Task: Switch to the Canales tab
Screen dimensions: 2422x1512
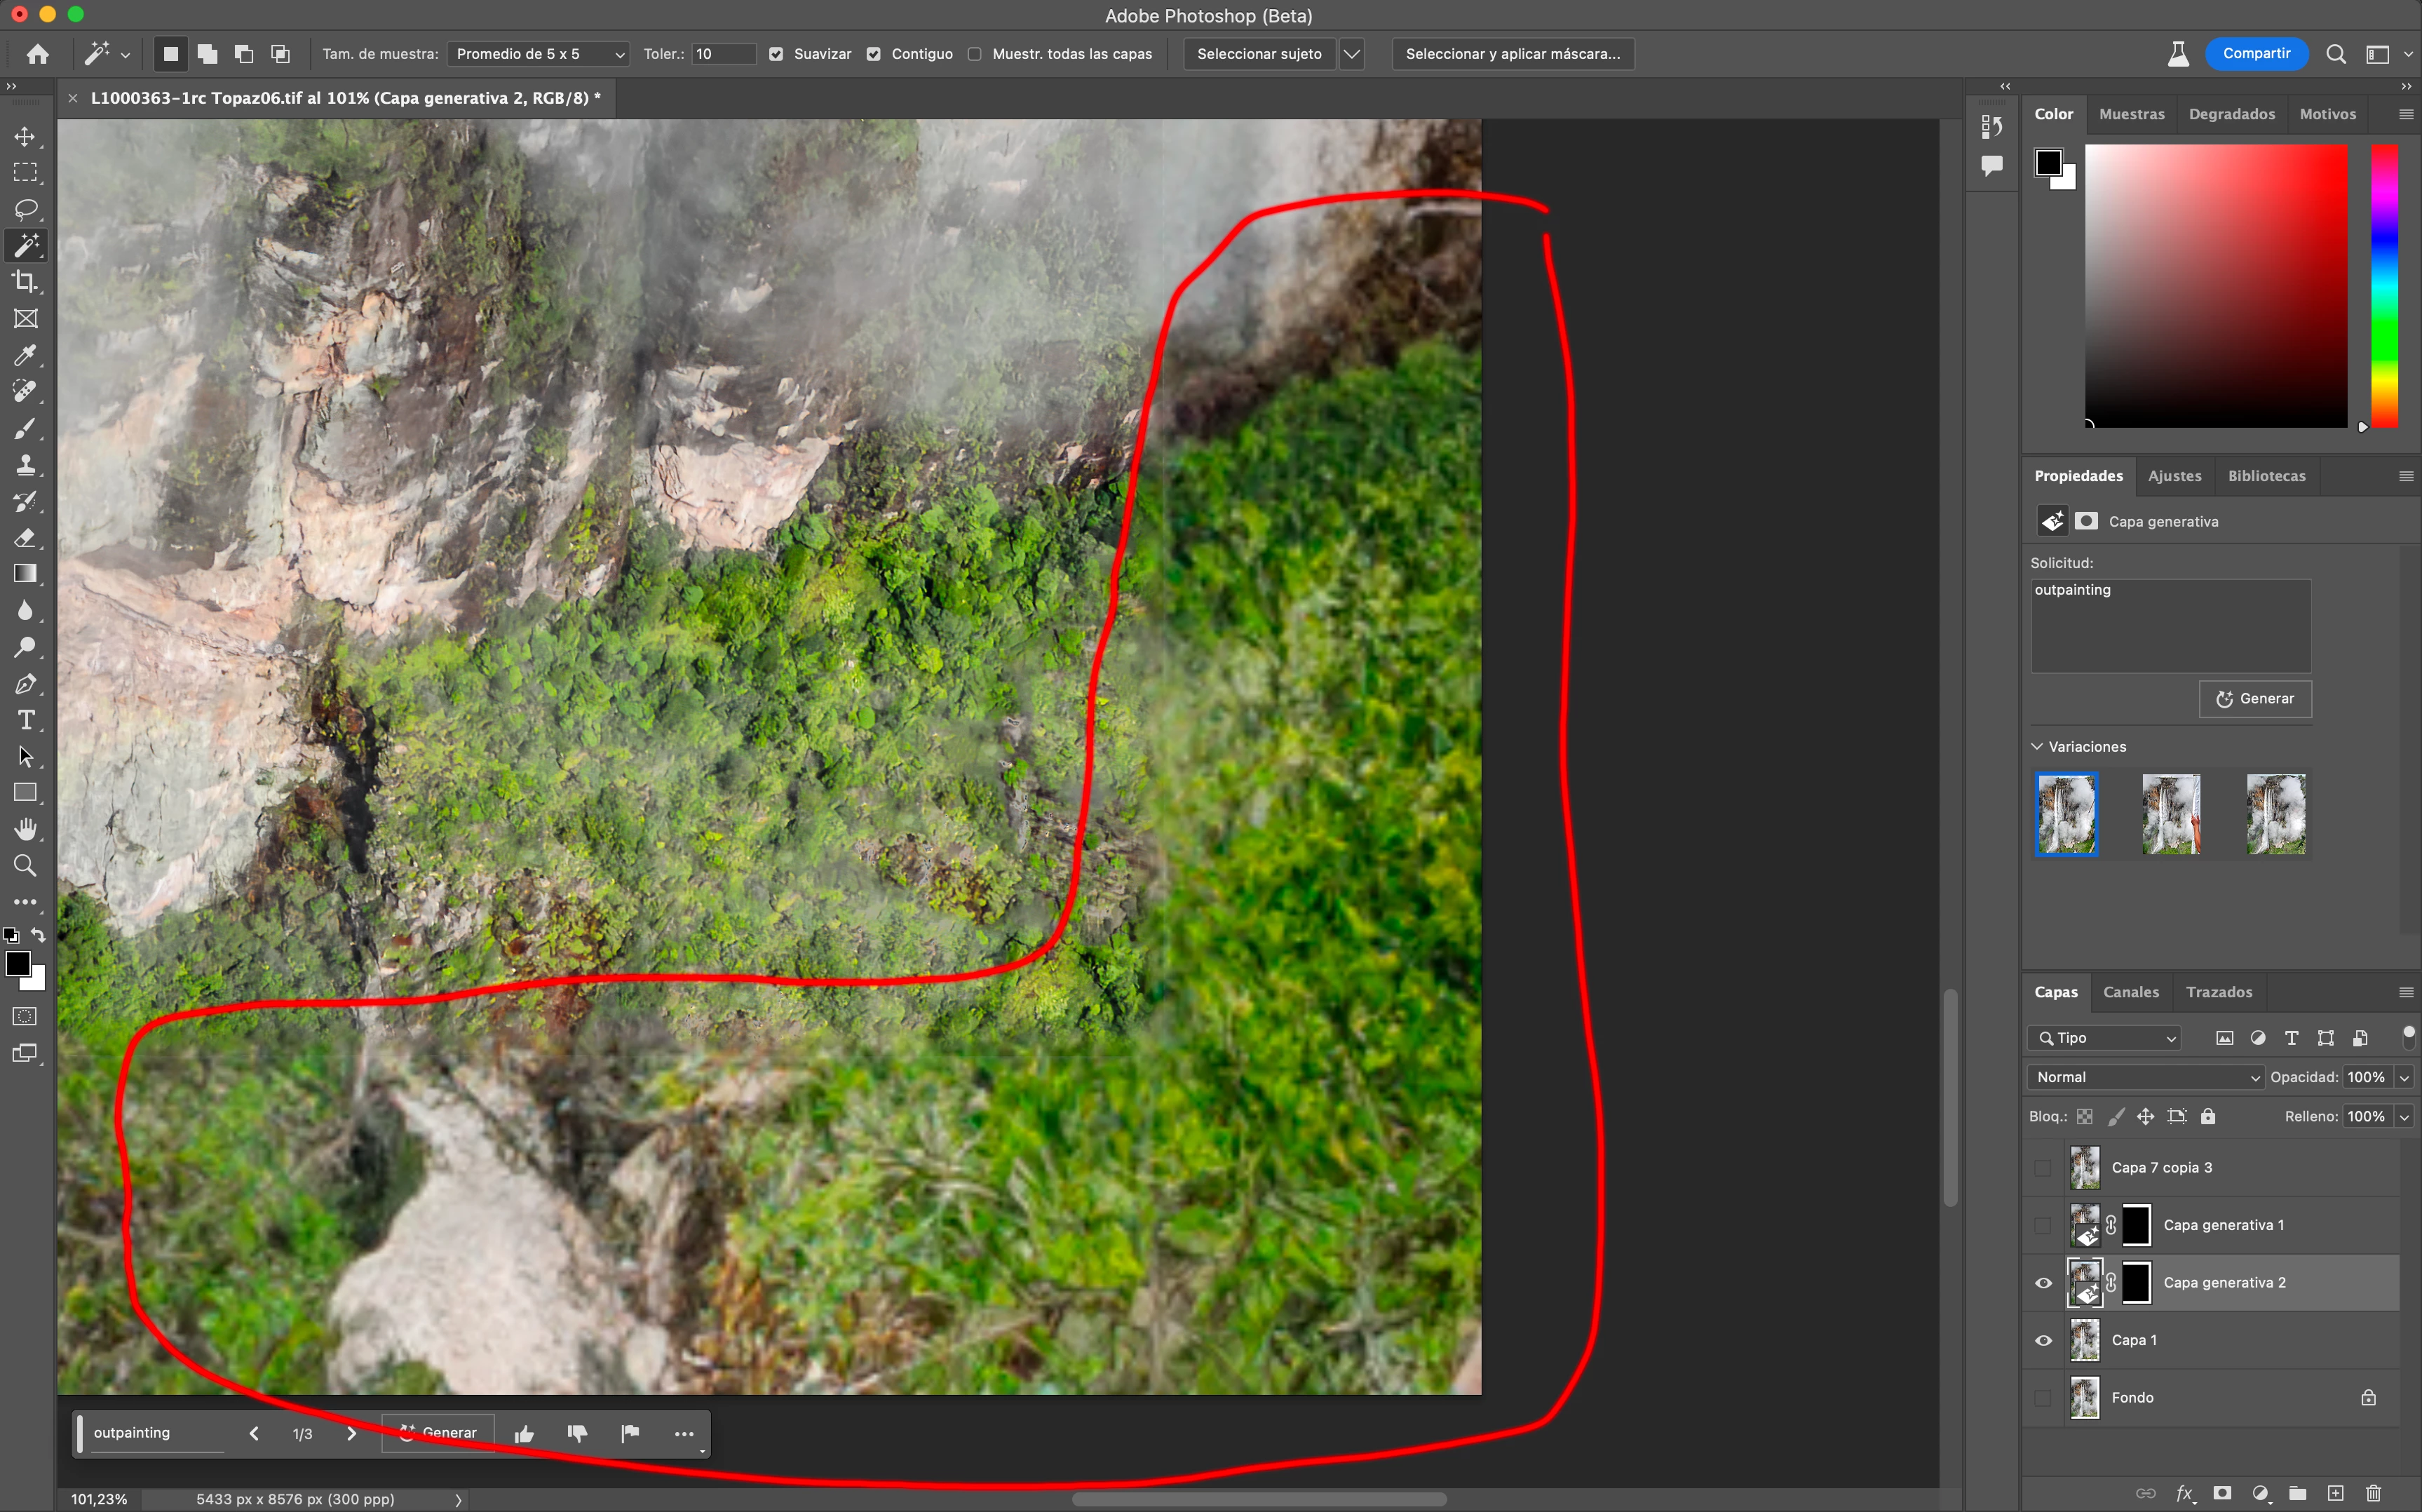Action: [x=2130, y=992]
